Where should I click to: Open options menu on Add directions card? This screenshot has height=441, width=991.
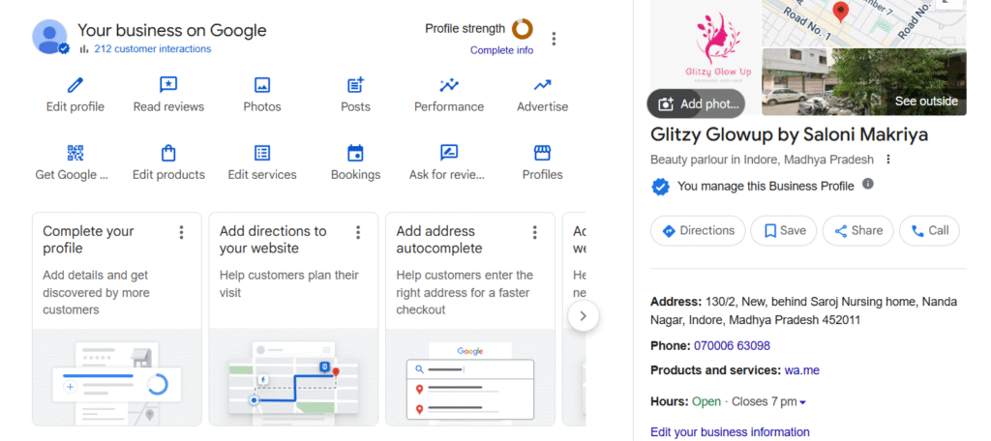click(358, 232)
